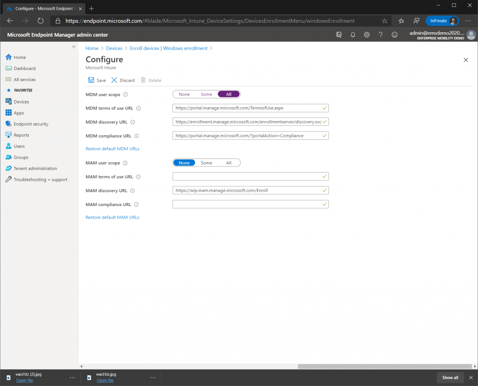Set MAM user scope to All
The height and width of the screenshot is (386, 478).
click(x=229, y=163)
